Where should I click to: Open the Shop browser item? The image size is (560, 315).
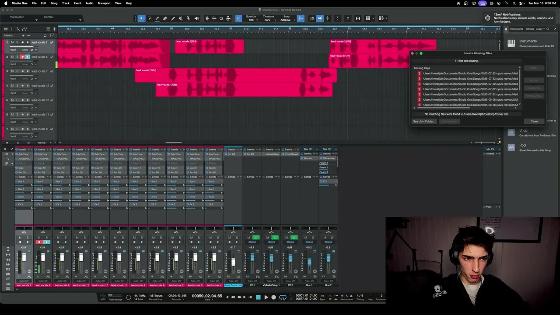point(523,130)
